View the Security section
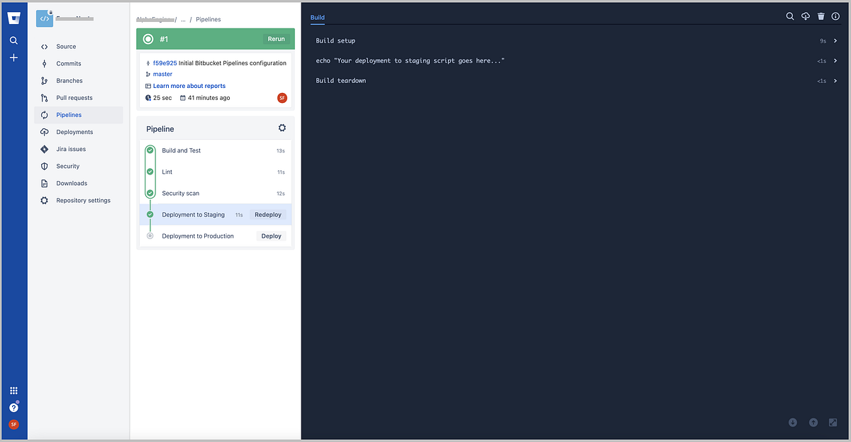 click(67, 165)
